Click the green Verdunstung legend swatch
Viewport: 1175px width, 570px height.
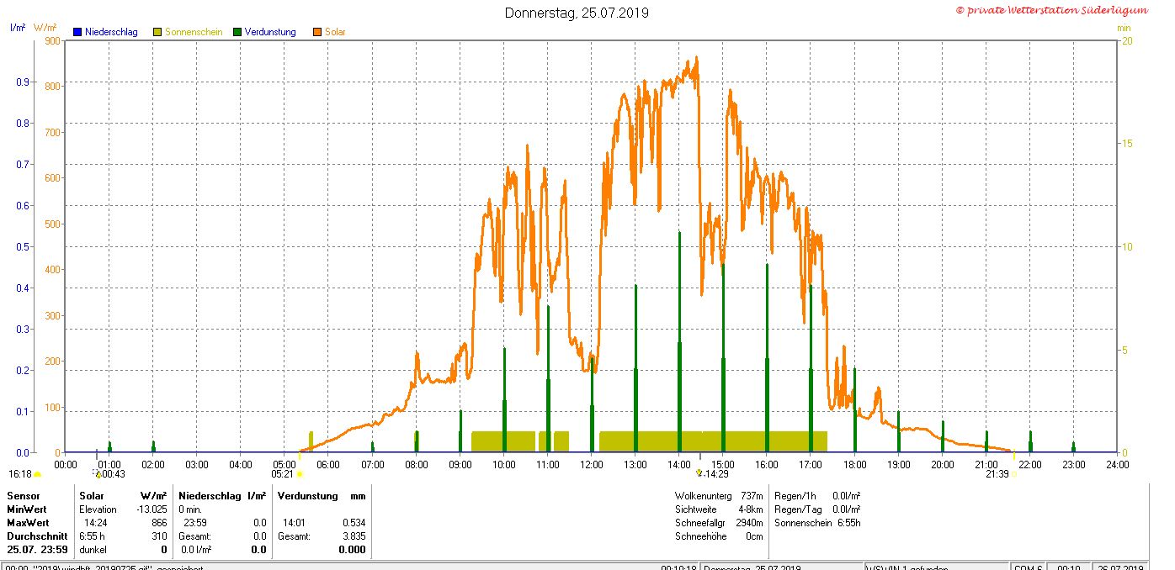(x=237, y=32)
